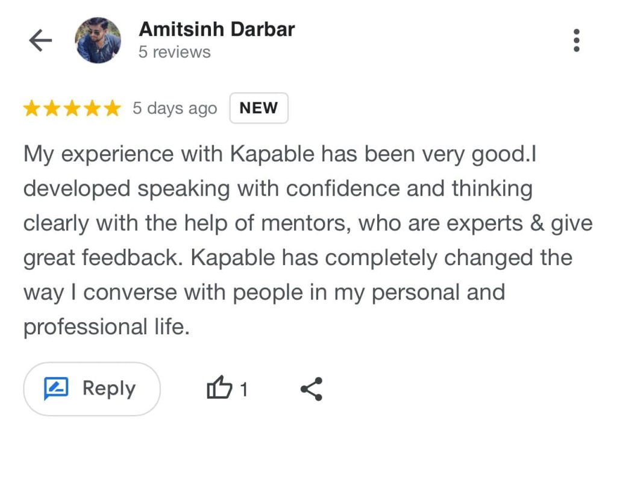The height and width of the screenshot is (500, 617).
Task: Click the compose icon inside Reply
Action: tap(56, 389)
